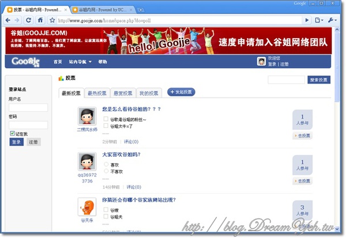Click the page scrollbar down arrow
This screenshot has width=346, height=238.
[337, 229]
